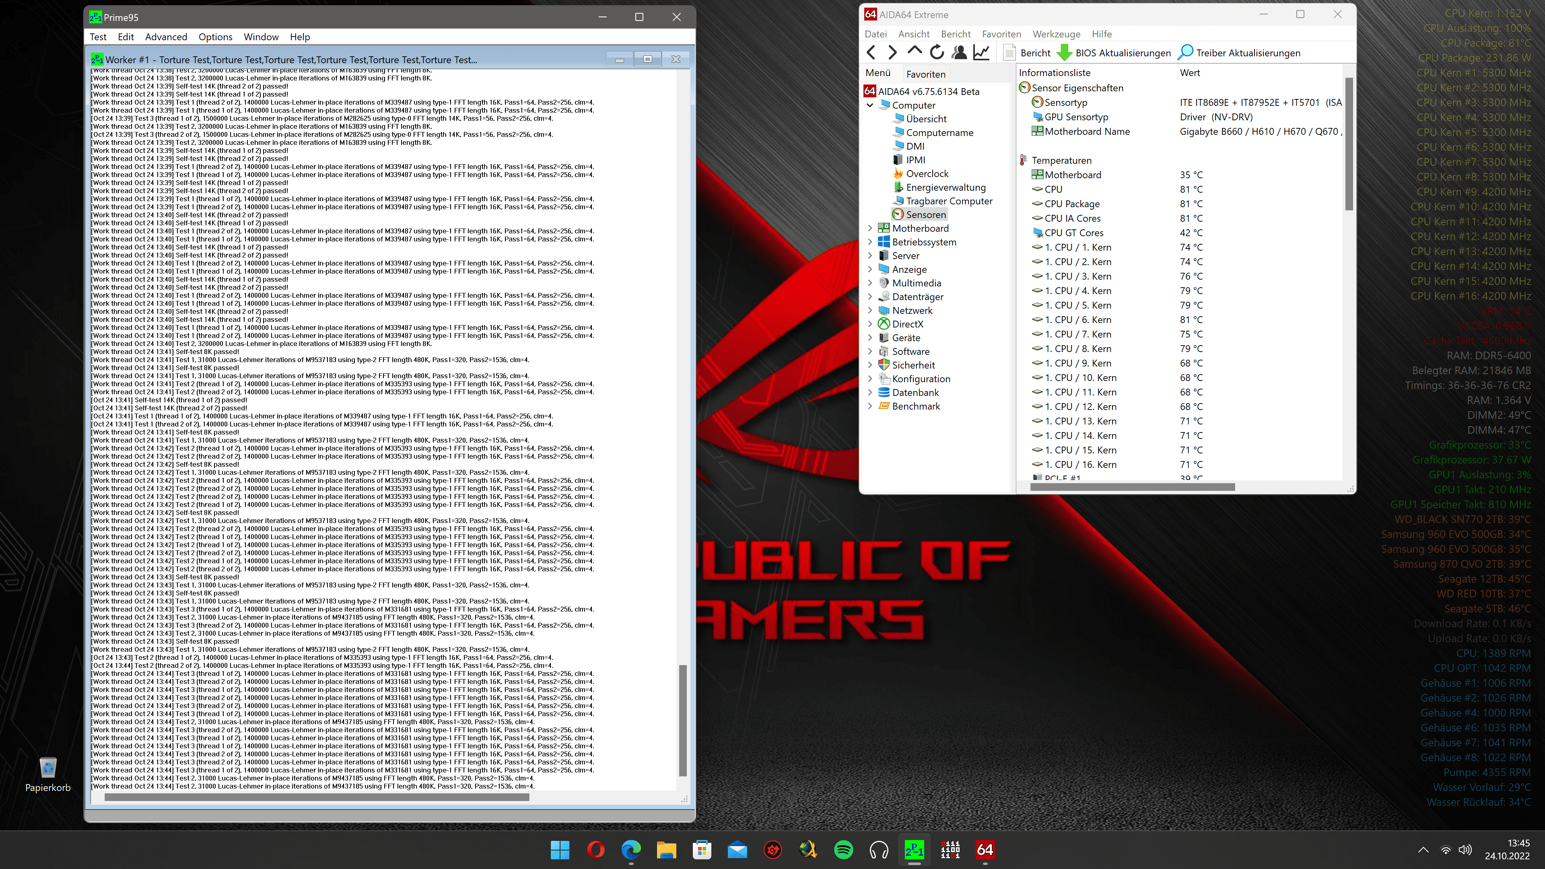Click the user profile icon in AIDA64 toolbar
The width and height of the screenshot is (1545, 869).
(x=959, y=53)
